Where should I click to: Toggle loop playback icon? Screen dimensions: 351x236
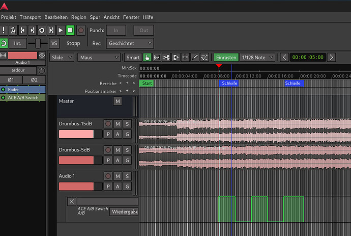[42, 30]
